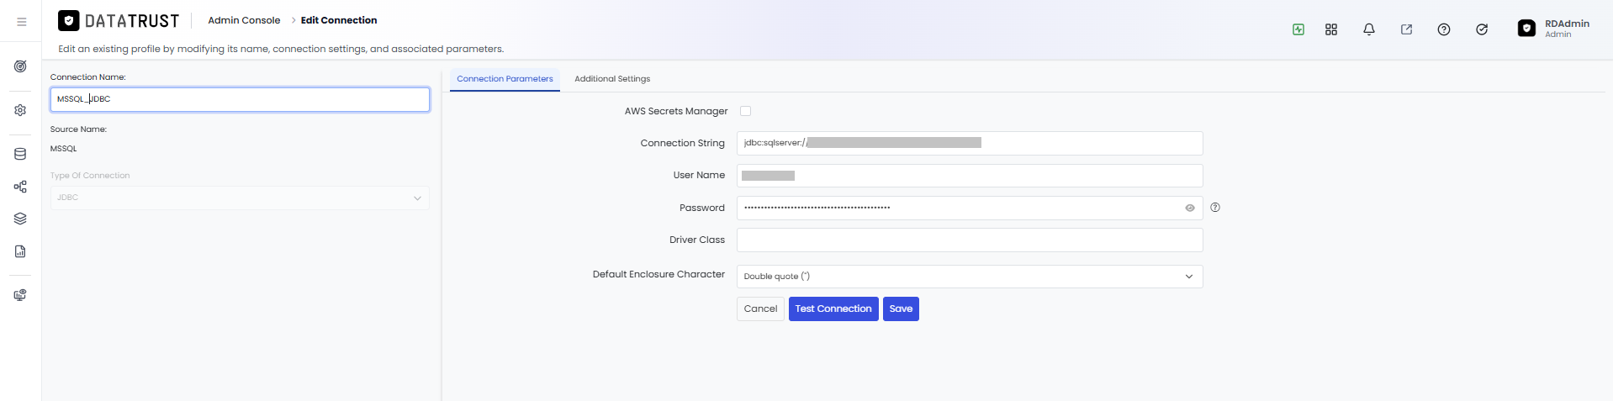Switch to Connection Parameters tab
This screenshot has width=1613, height=401.
505,79
